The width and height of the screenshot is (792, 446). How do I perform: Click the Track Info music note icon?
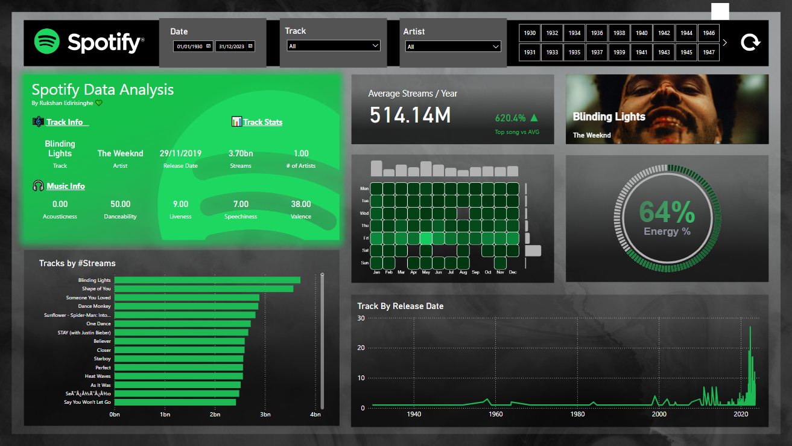click(x=38, y=122)
